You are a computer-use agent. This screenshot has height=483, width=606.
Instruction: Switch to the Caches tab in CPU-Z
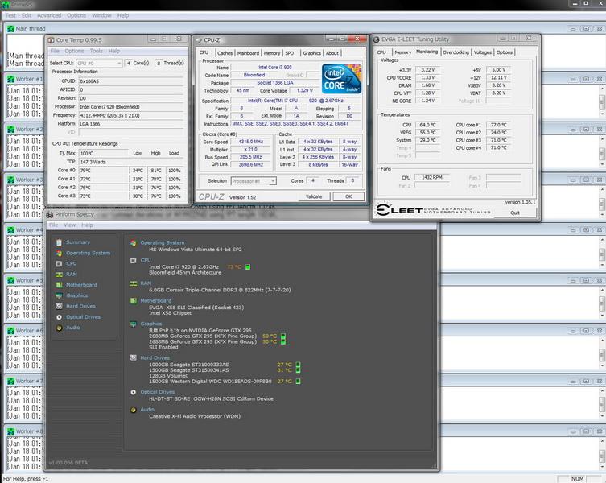(225, 53)
